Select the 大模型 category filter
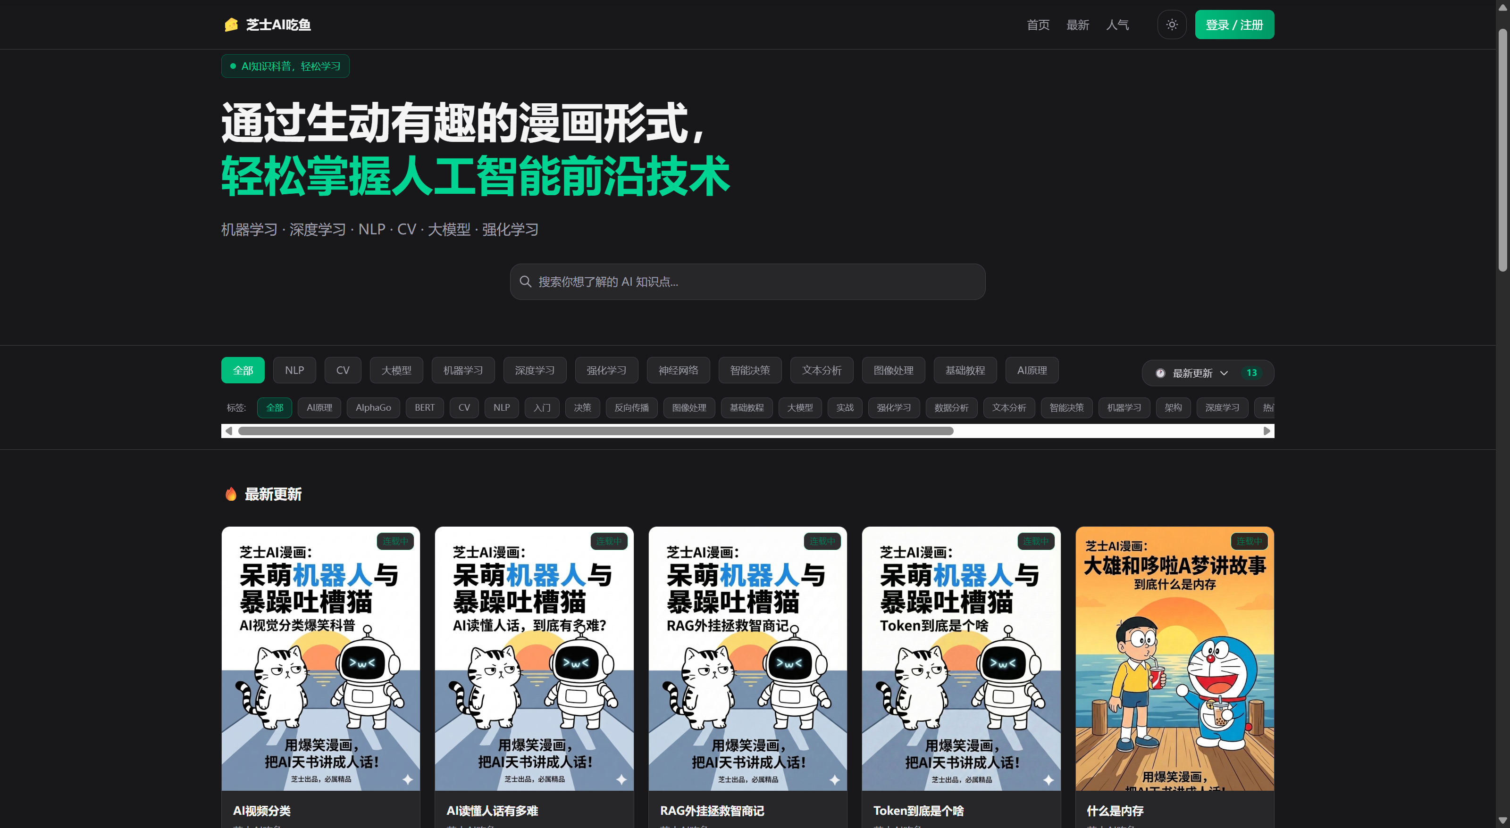Viewport: 1510px width, 828px height. 396,370
